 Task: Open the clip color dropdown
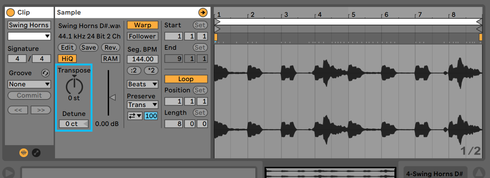(x=29, y=36)
